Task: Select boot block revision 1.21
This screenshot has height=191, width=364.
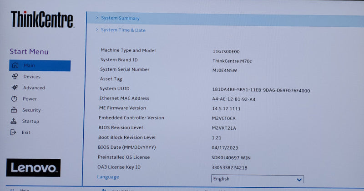Action: click(x=217, y=138)
